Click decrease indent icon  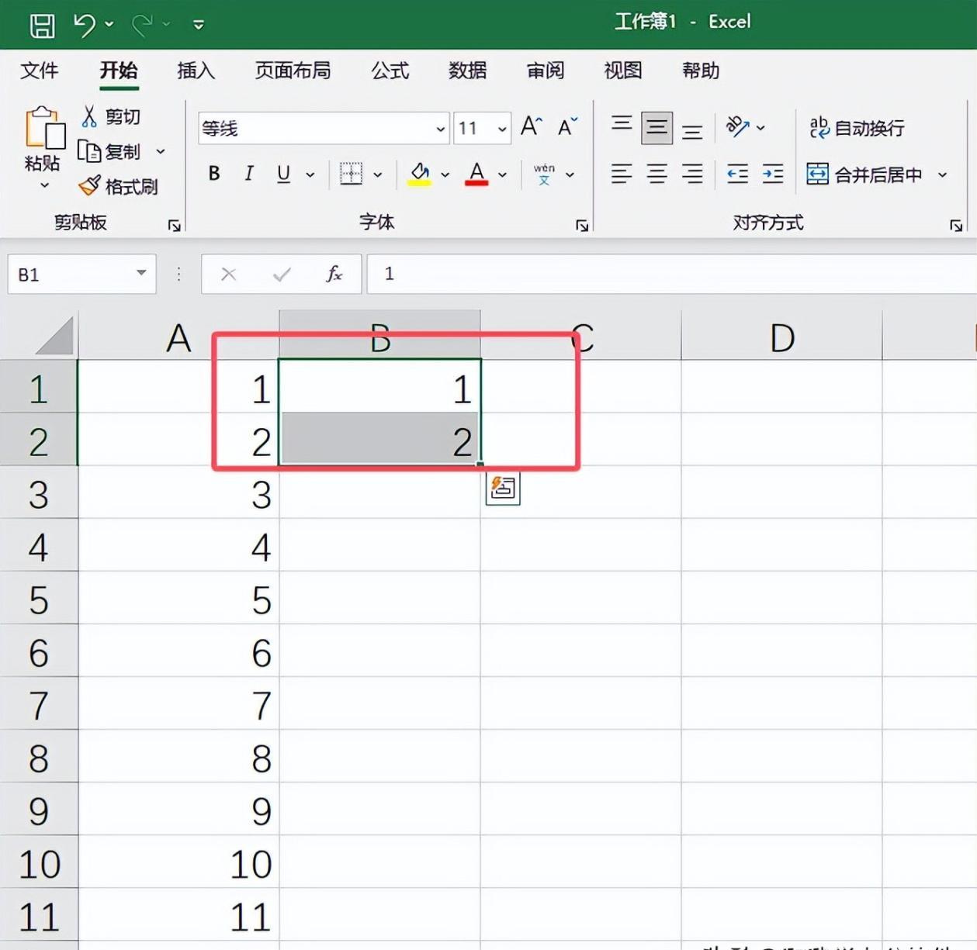737,174
